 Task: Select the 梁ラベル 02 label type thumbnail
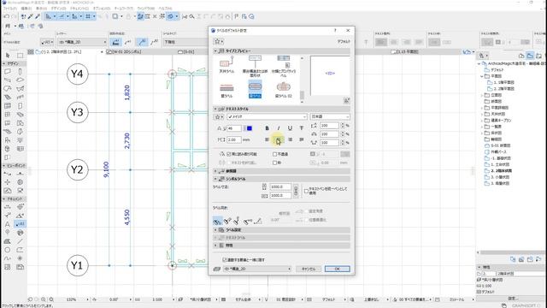click(x=283, y=89)
